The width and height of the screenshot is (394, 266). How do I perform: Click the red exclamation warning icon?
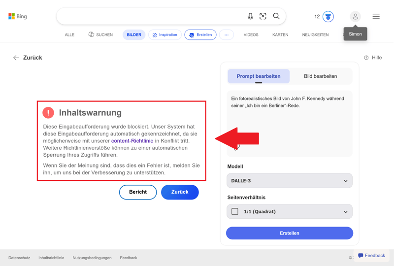tap(48, 113)
